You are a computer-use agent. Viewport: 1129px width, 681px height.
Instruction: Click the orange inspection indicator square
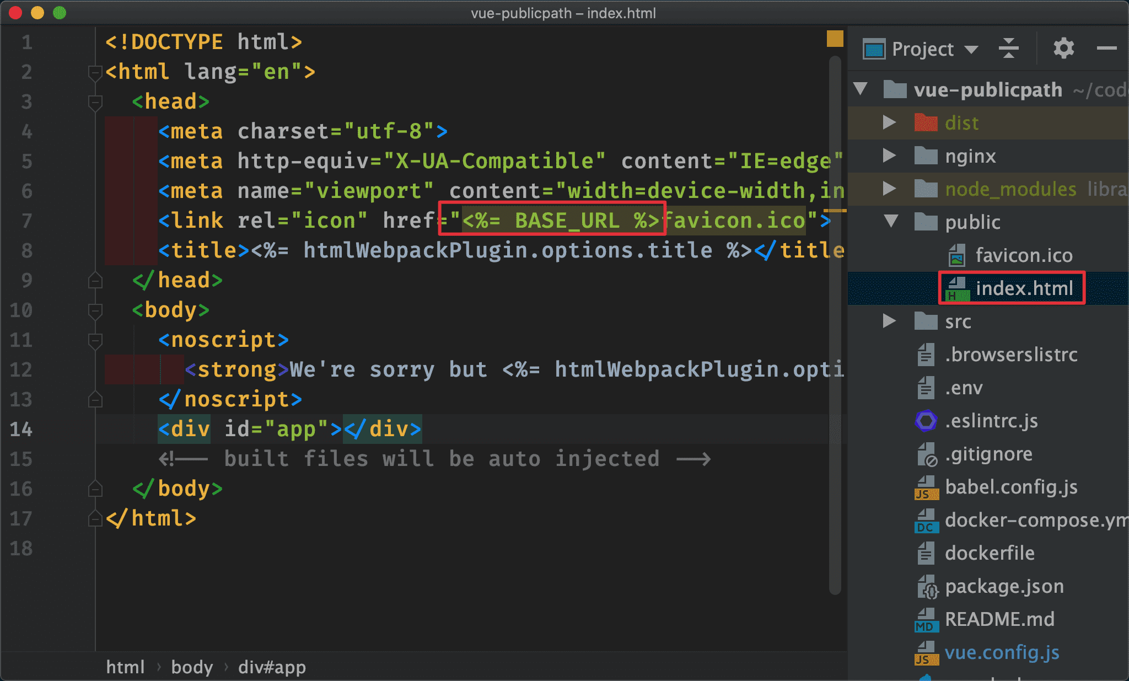(835, 39)
